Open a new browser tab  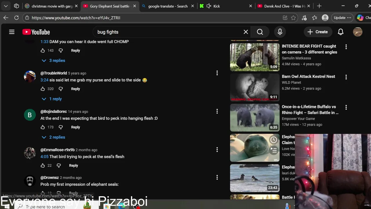pyautogui.click(x=319, y=6)
